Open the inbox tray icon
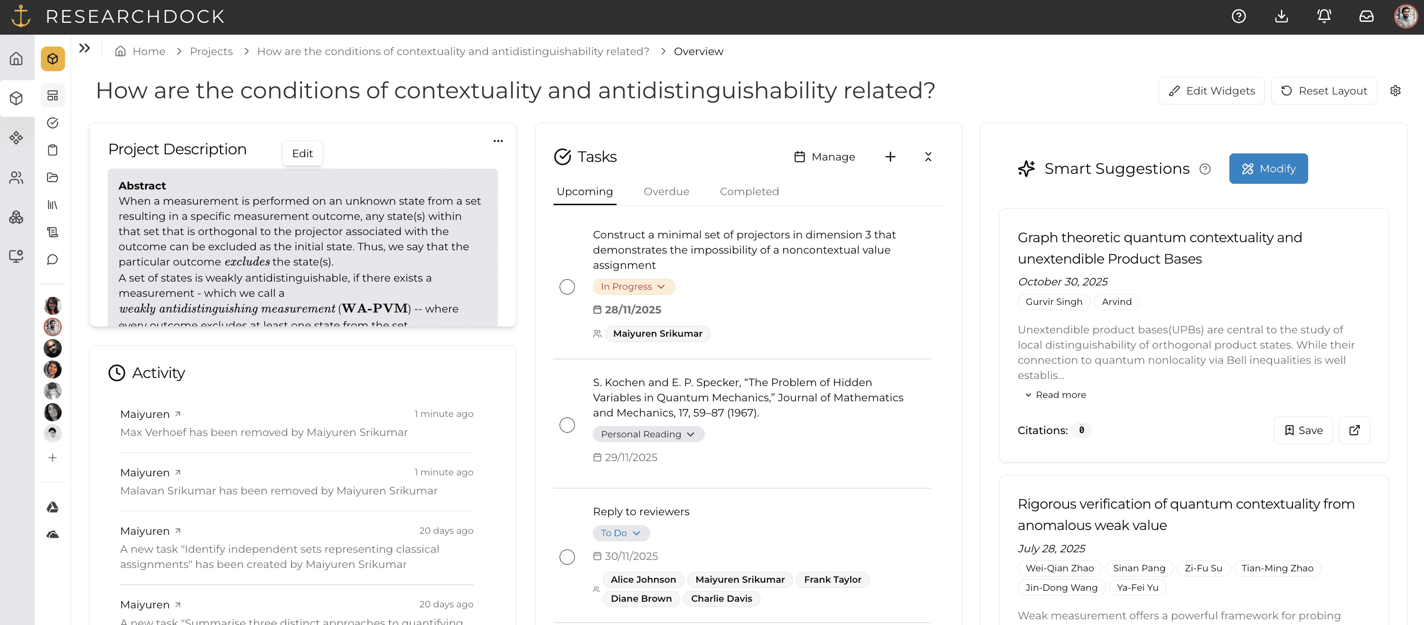The width and height of the screenshot is (1424, 625). click(1366, 17)
